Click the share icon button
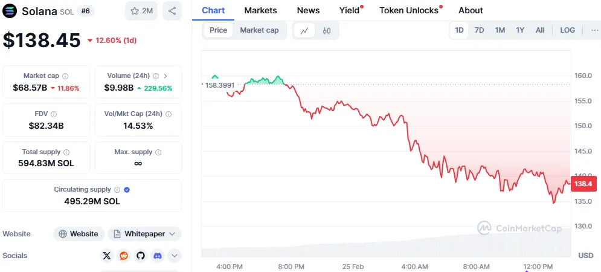 172,11
